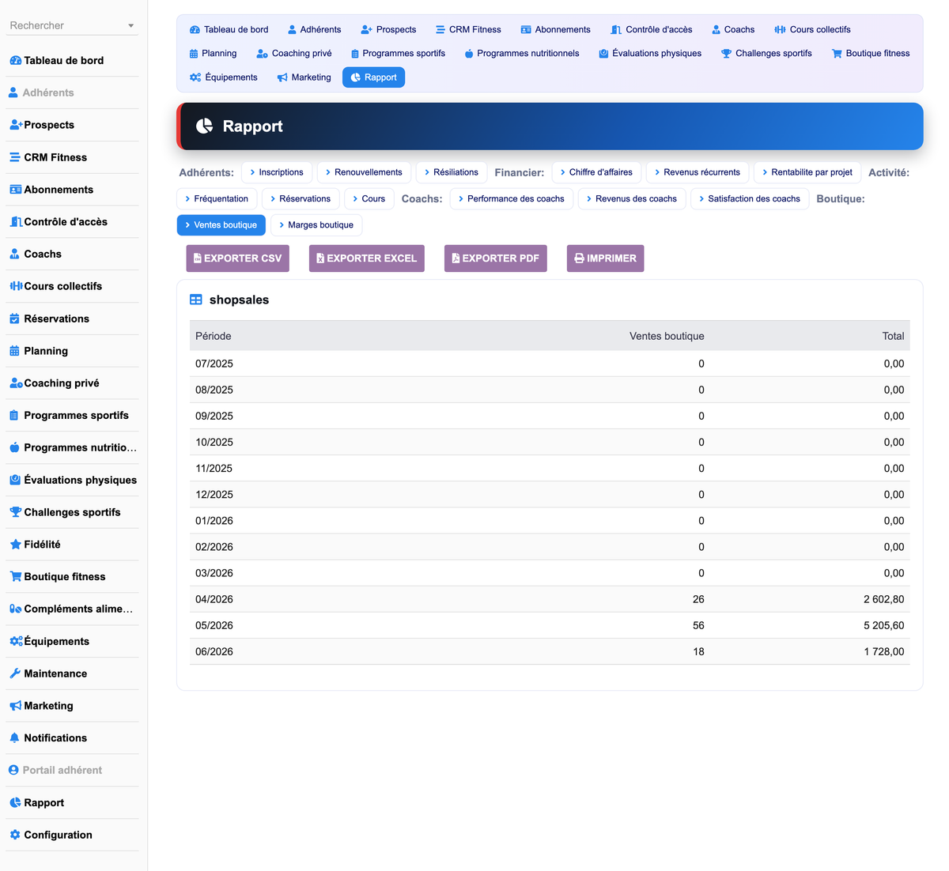Click the Équipements gears icon in sidebar

(x=15, y=641)
